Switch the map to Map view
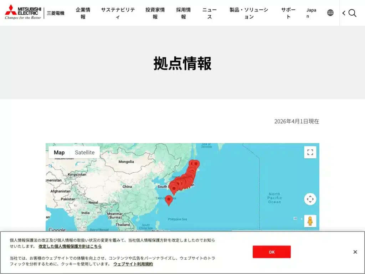Image resolution: width=365 pixels, height=274 pixels. click(x=59, y=152)
